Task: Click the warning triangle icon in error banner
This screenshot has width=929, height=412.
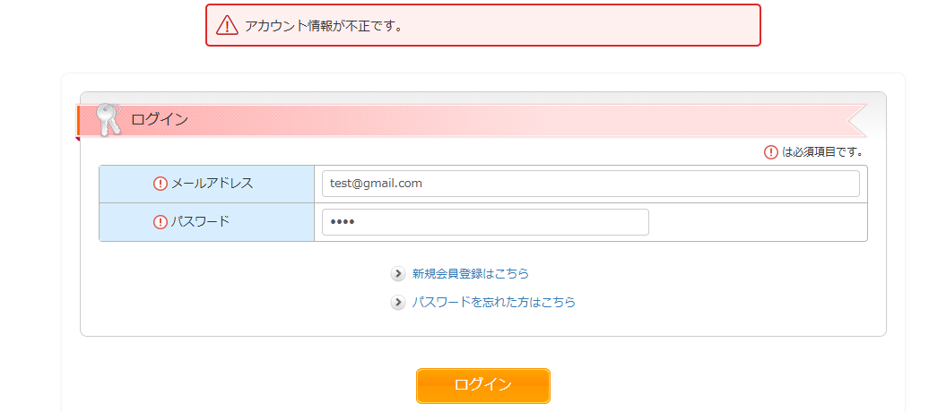Action: coord(227,25)
